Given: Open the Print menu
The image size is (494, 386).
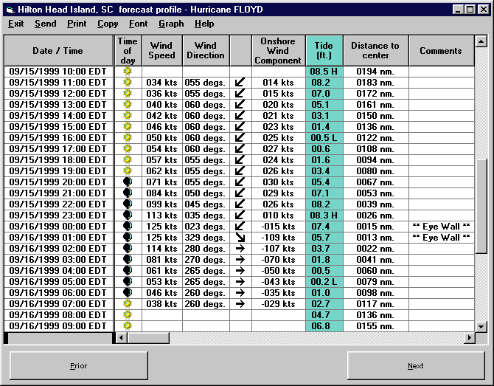Looking at the screenshot, I should click(77, 24).
